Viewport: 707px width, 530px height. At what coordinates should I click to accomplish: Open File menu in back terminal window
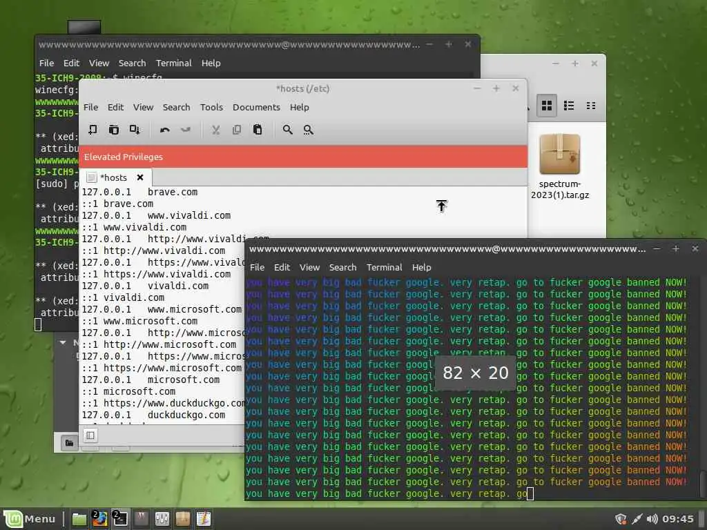coord(46,63)
